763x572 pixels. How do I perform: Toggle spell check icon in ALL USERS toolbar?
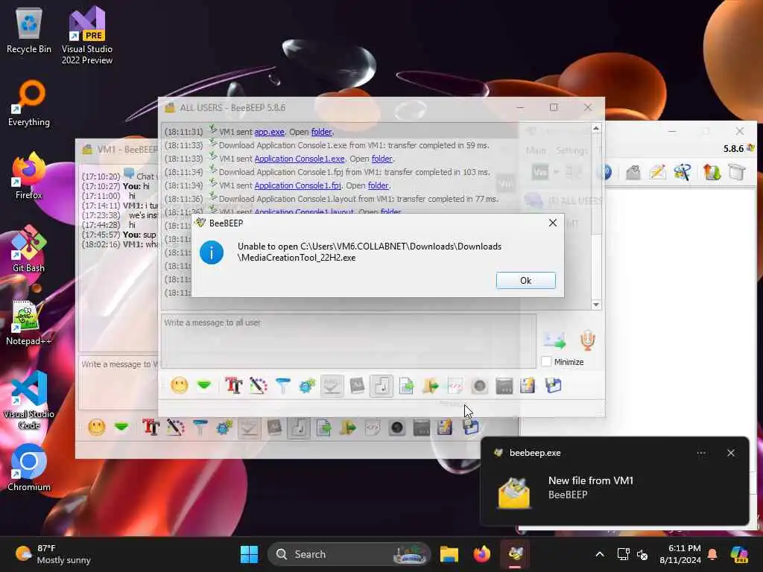pos(332,386)
